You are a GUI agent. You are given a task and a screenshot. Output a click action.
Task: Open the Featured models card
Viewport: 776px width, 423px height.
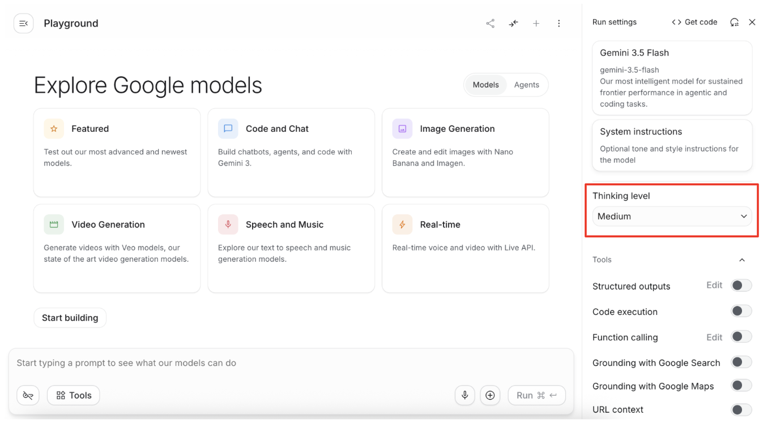[117, 153]
